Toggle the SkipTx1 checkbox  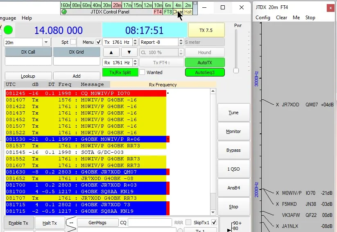(214, 222)
